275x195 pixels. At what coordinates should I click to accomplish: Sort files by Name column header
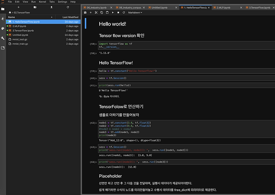[x=31, y=17]
